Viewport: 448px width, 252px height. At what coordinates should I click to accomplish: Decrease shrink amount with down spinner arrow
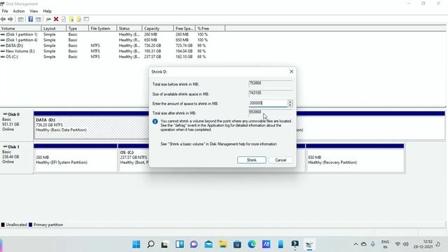290,105
